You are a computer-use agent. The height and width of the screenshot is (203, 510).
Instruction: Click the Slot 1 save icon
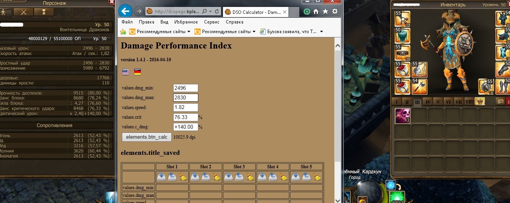coord(161,177)
